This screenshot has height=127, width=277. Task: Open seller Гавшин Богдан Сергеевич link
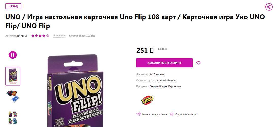pos(165,86)
